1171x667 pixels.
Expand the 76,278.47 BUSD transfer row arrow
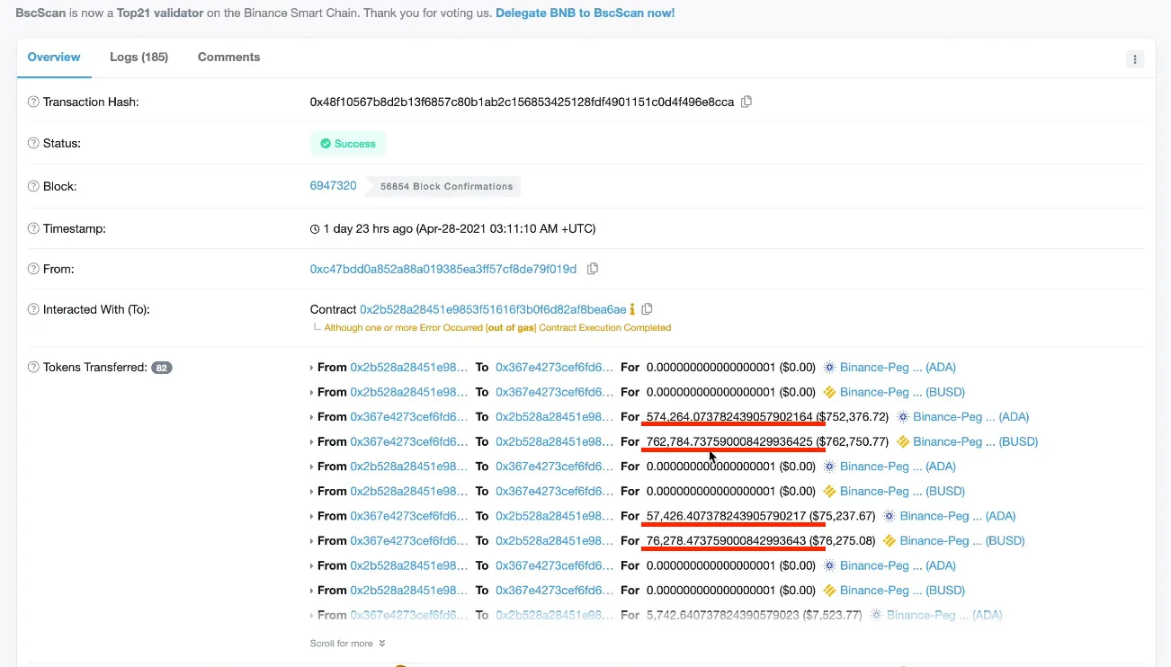[x=312, y=541]
